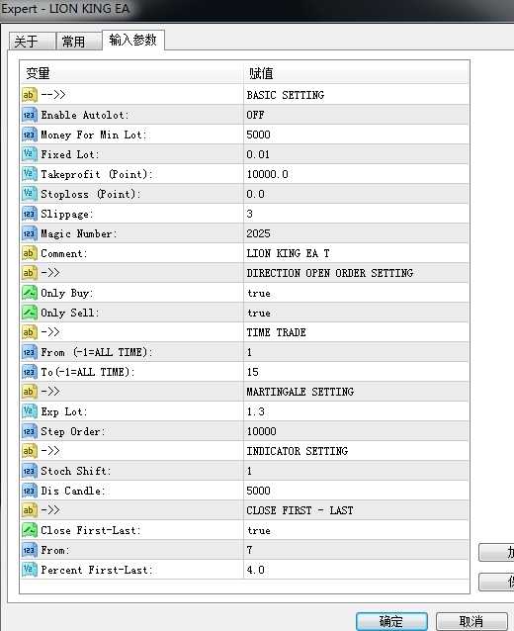Click the boolean icon beside Close First-Last
This screenshot has height=631, width=514.
(x=30, y=530)
